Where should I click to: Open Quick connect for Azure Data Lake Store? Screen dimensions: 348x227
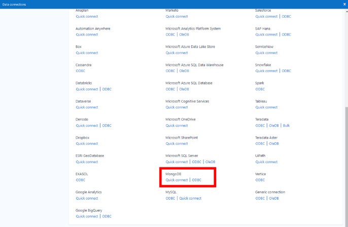click(x=177, y=53)
